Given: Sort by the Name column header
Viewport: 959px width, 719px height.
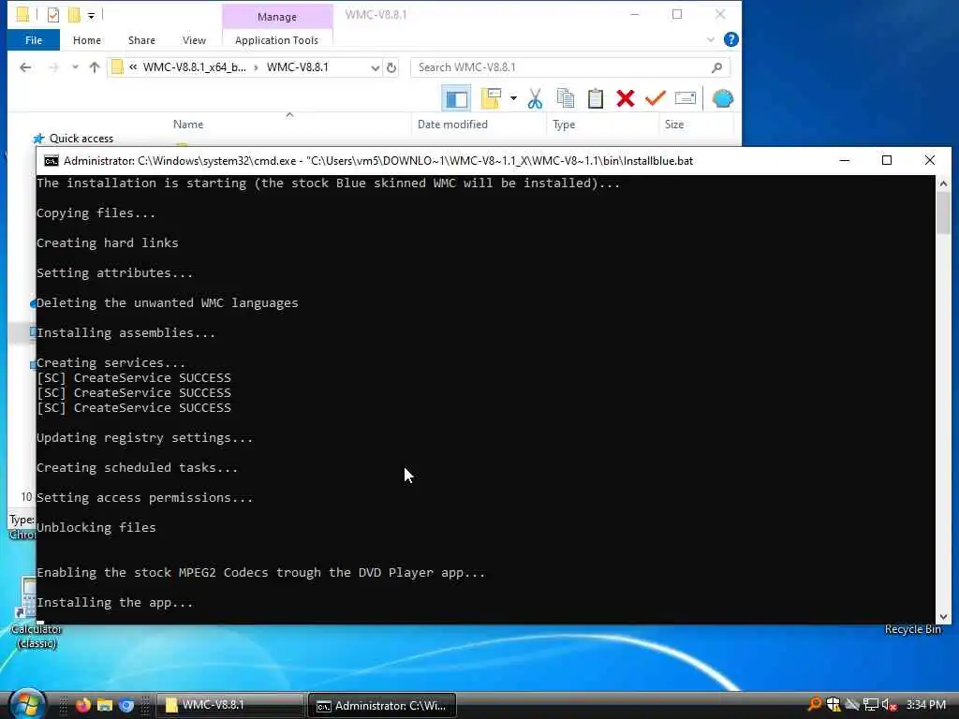Looking at the screenshot, I should point(187,125).
